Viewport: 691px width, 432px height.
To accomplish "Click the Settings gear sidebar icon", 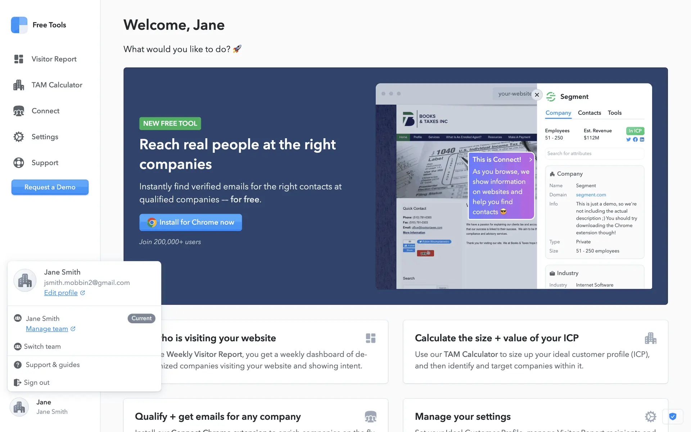I will coord(19,137).
